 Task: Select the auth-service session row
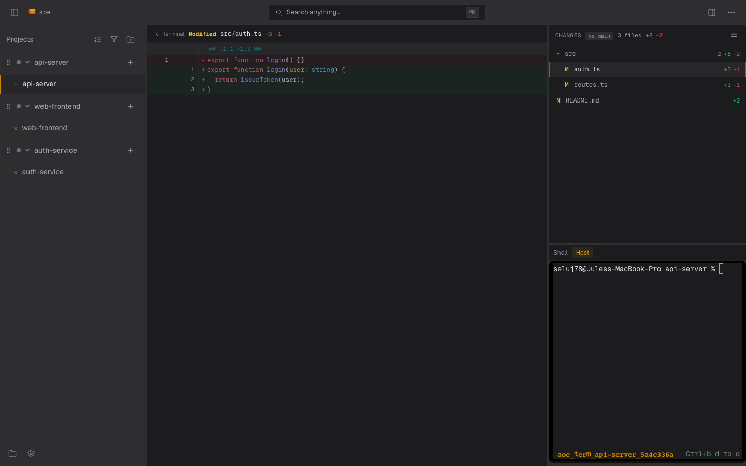[73, 172]
